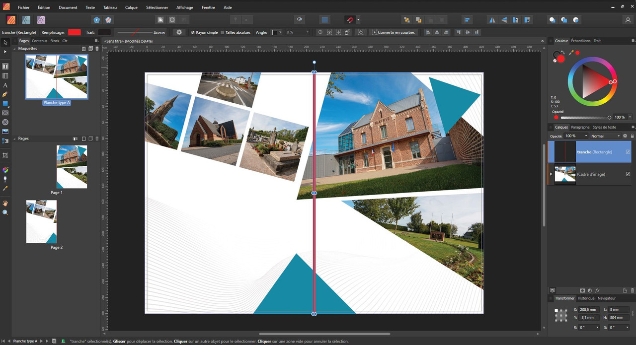Viewport: 636px width, 345px height.
Task: Switch to the Paragraphe tab
Action: 580,127
